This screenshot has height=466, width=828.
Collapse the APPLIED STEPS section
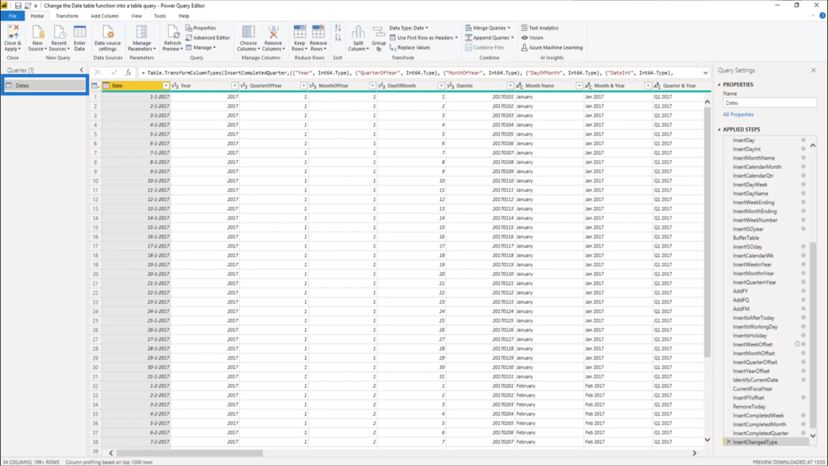(719, 129)
